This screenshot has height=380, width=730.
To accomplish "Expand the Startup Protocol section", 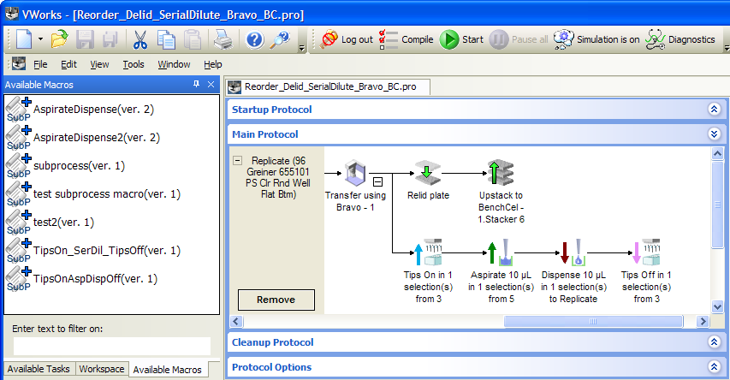I will click(715, 109).
